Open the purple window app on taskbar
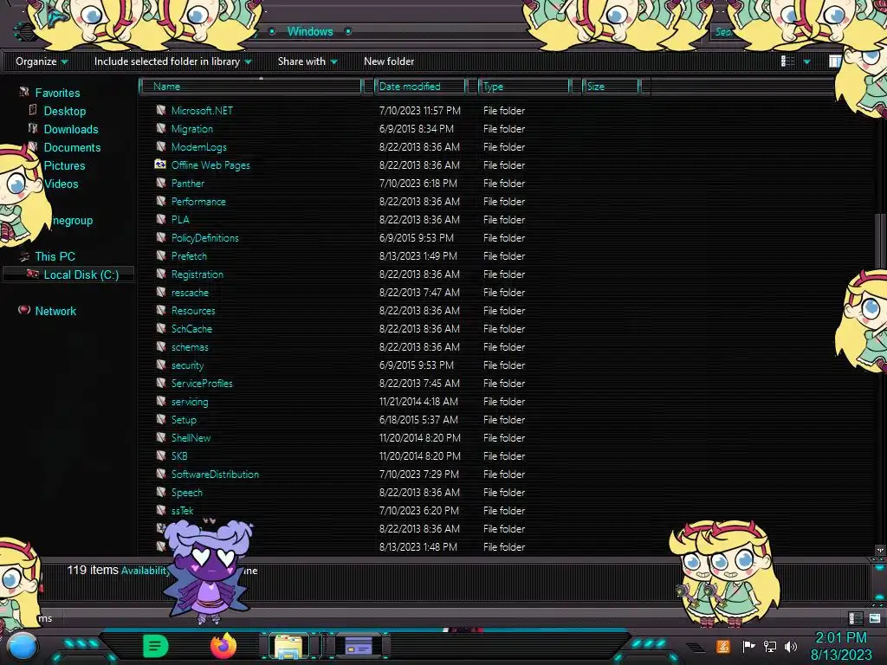 [x=358, y=646]
